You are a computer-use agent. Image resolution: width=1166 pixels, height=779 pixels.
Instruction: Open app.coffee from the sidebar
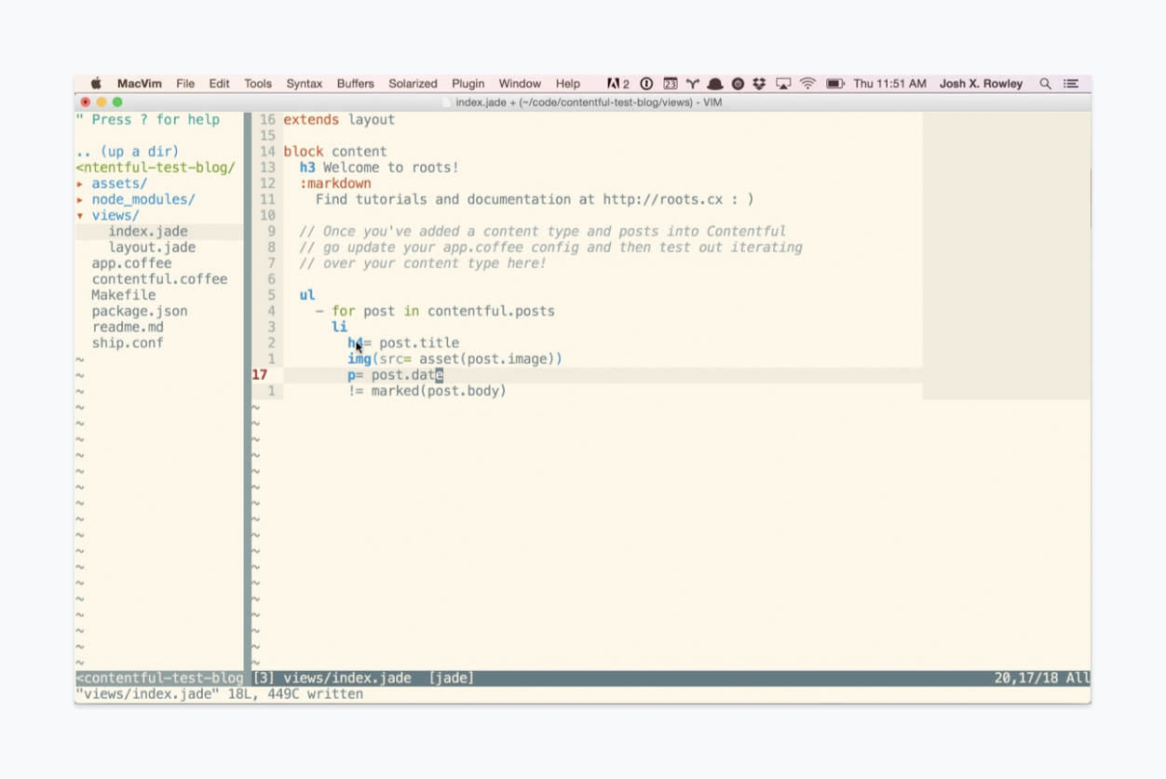tap(131, 263)
